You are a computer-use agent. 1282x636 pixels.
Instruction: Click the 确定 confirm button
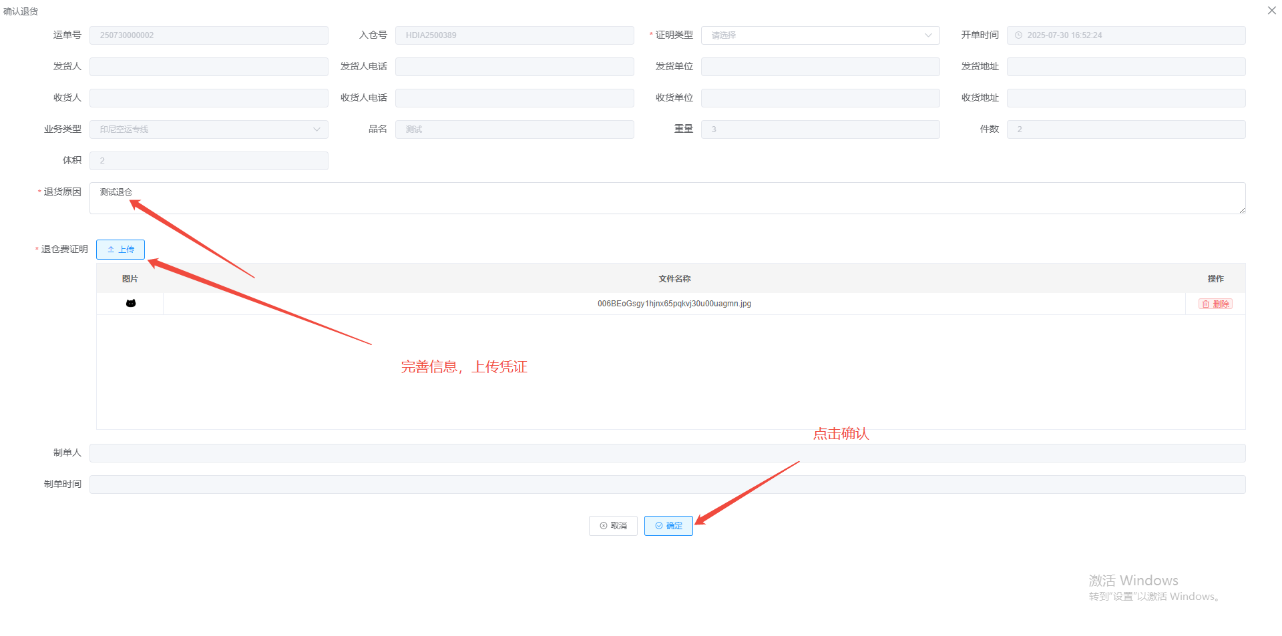pyautogui.click(x=668, y=526)
